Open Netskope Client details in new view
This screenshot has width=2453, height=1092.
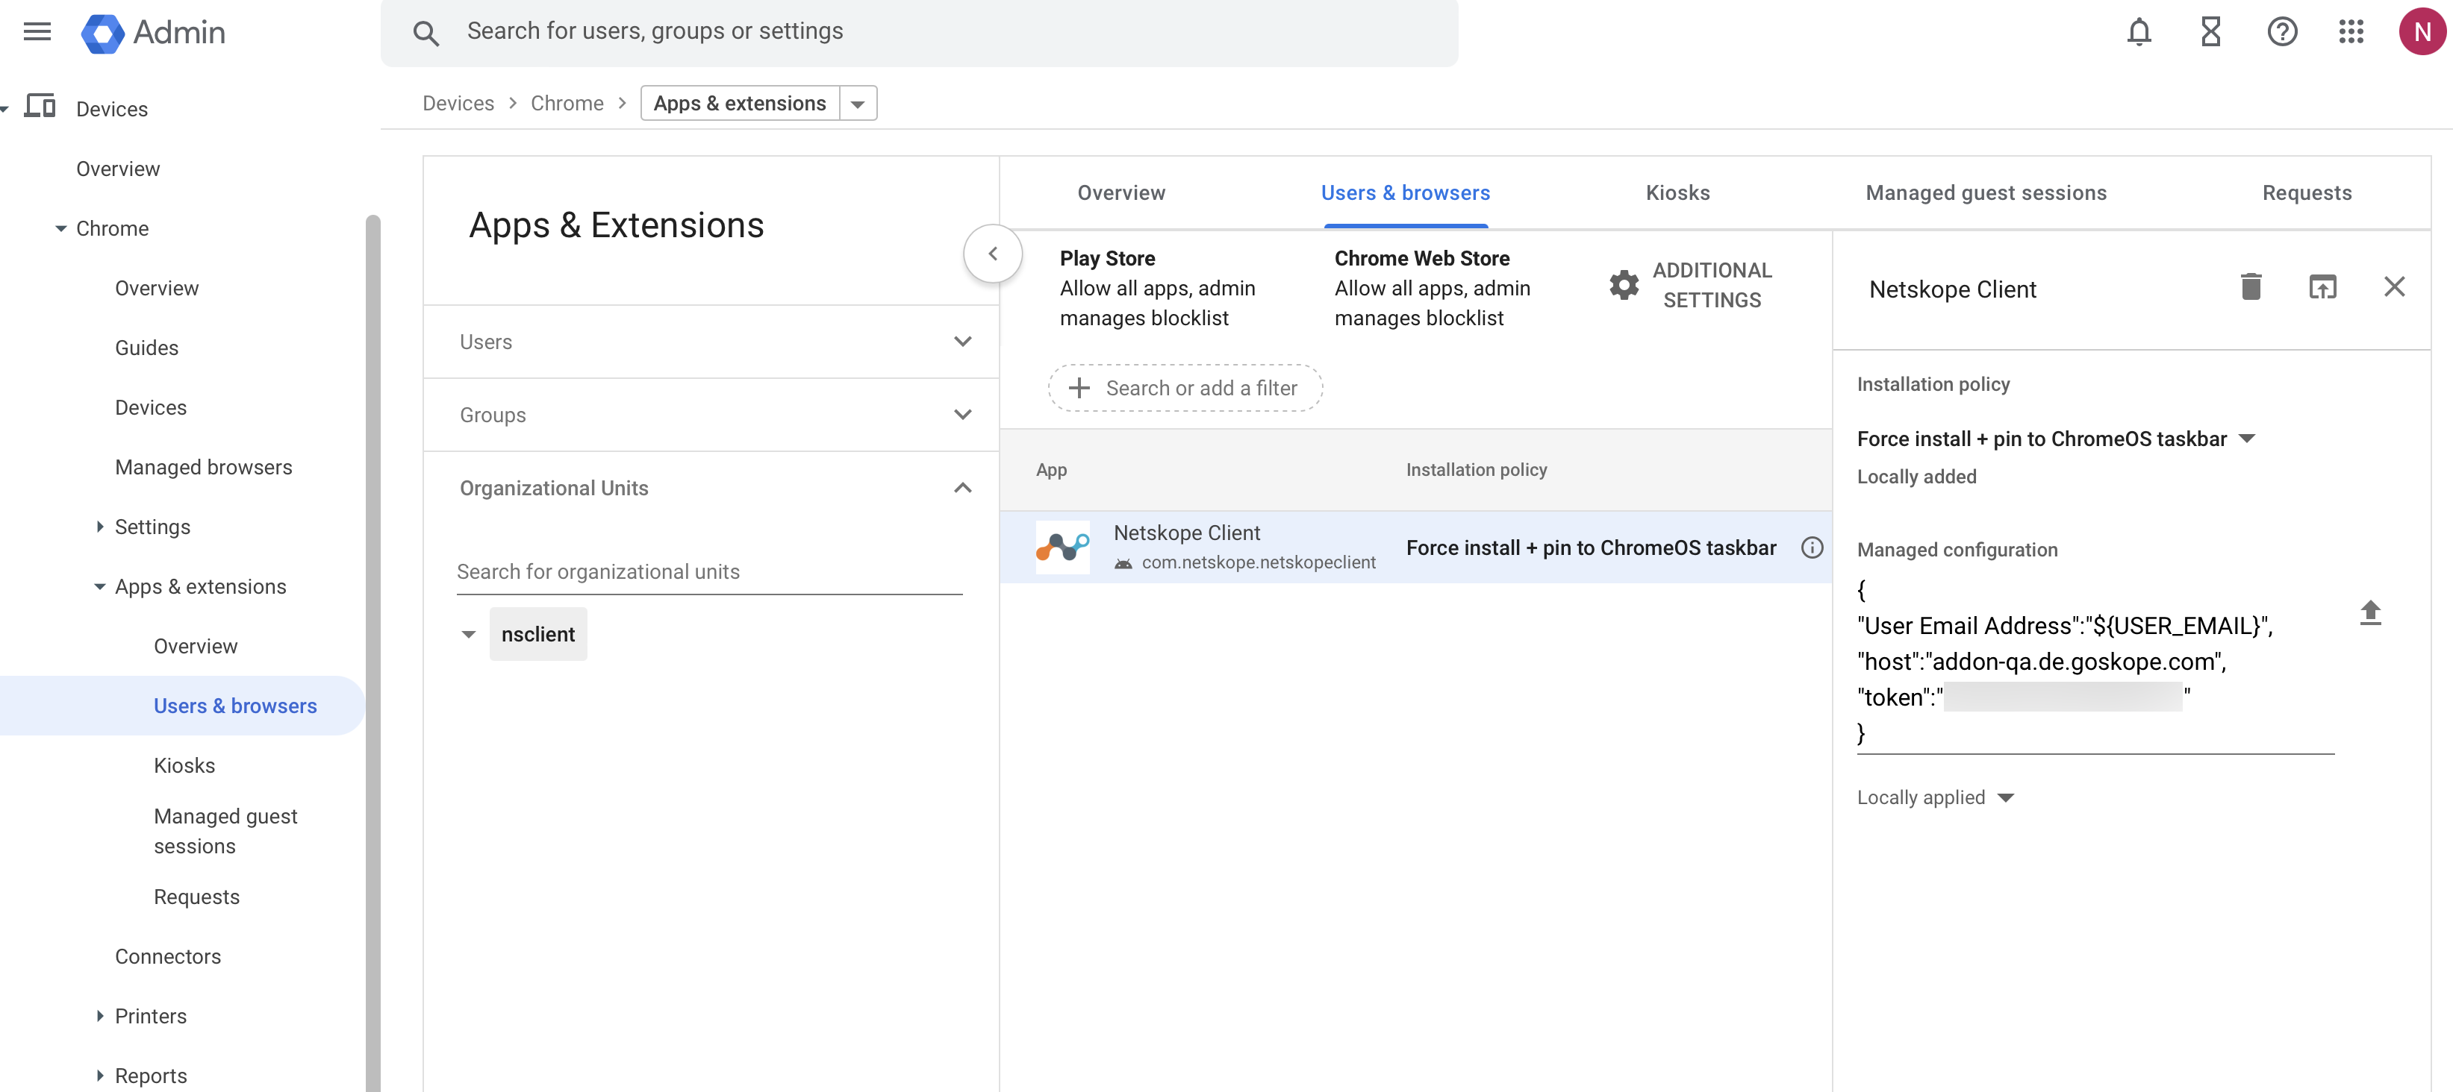2322,286
